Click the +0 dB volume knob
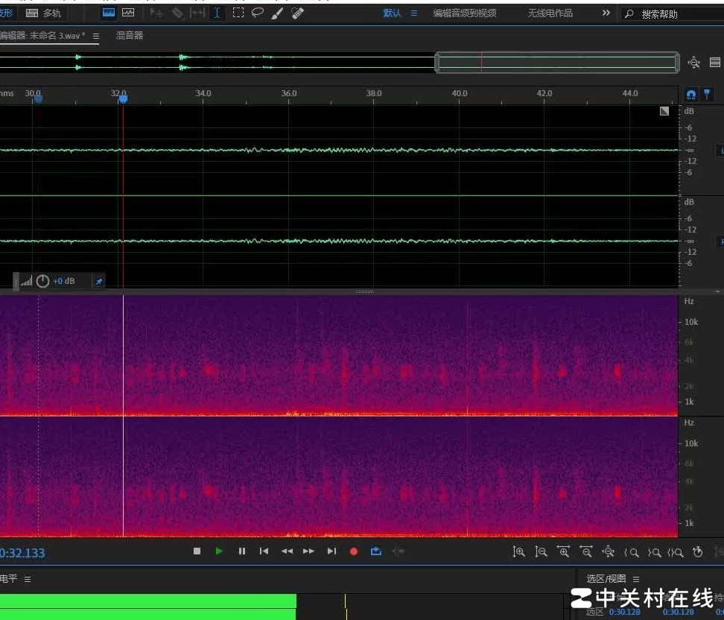 (42, 281)
